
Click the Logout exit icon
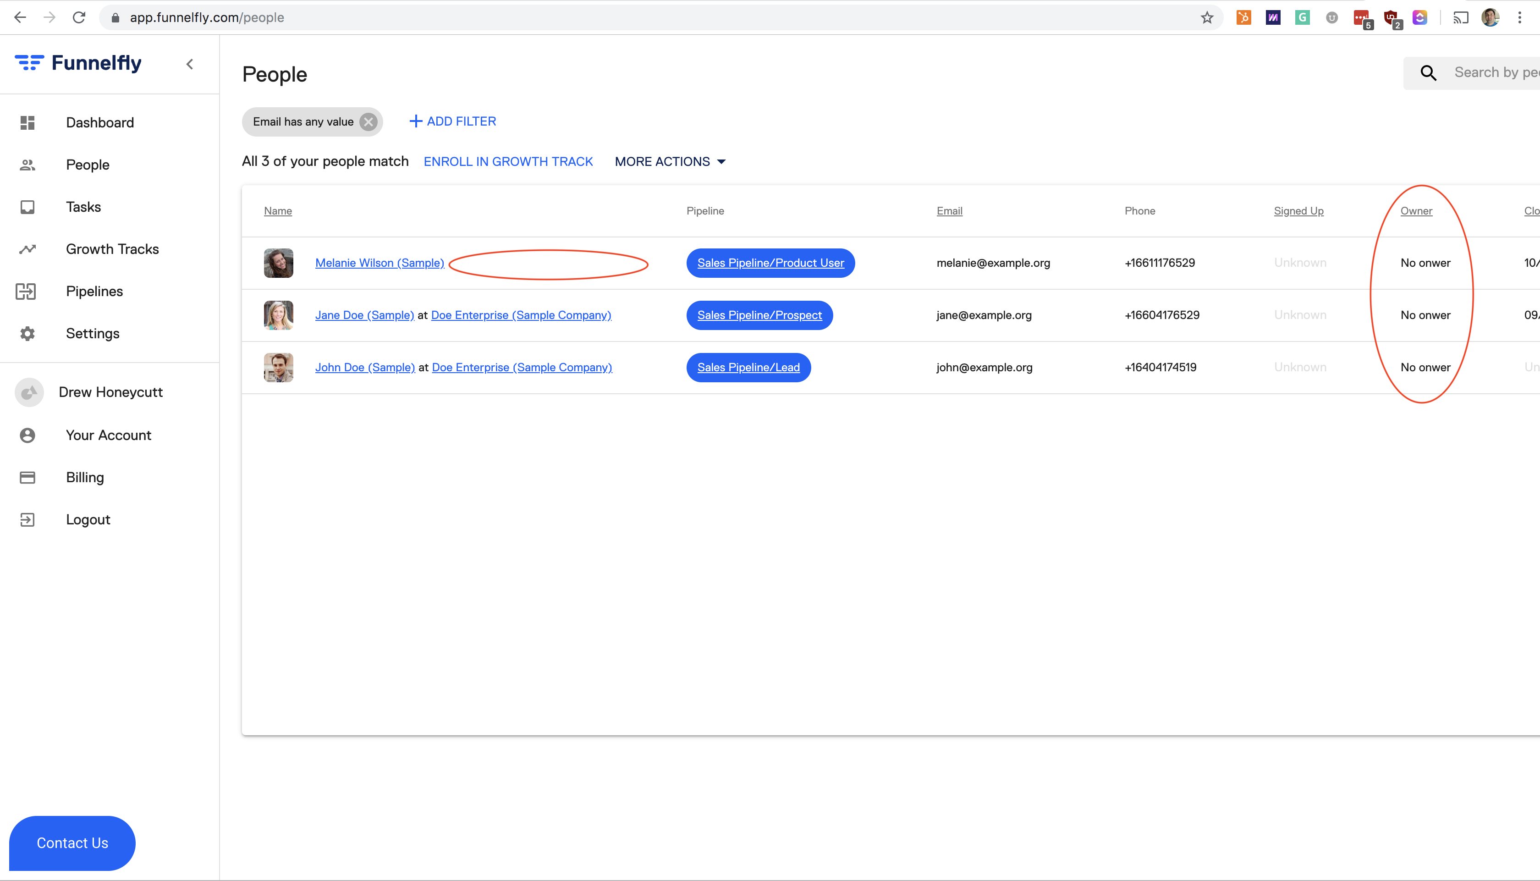click(x=27, y=520)
